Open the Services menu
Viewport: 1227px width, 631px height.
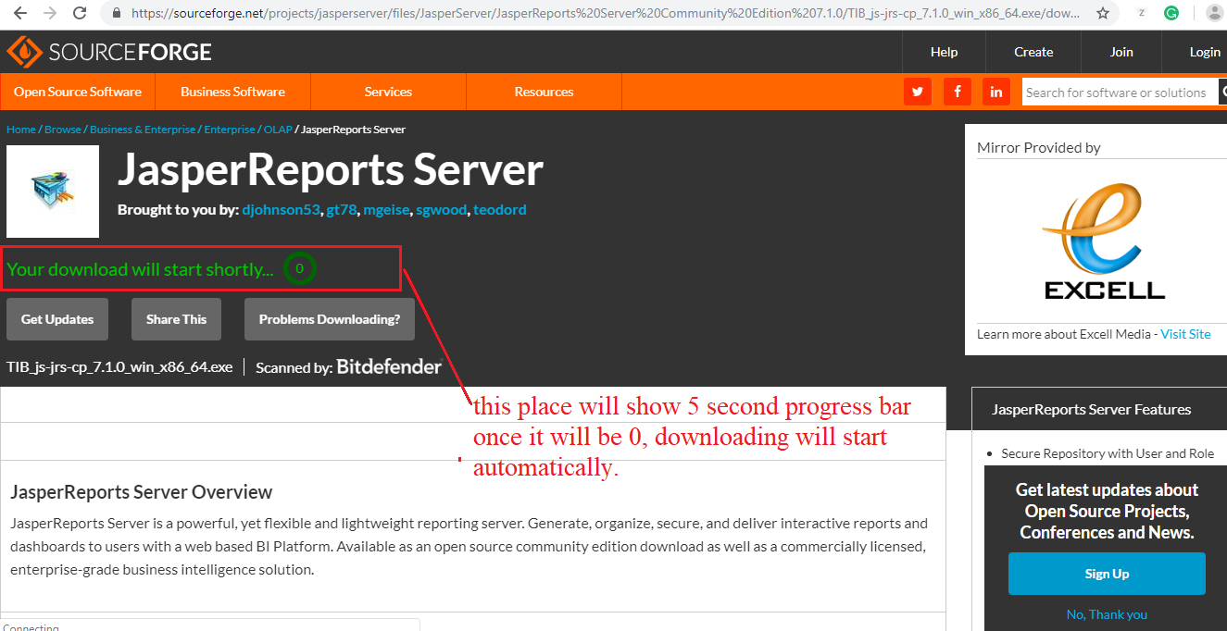(388, 92)
